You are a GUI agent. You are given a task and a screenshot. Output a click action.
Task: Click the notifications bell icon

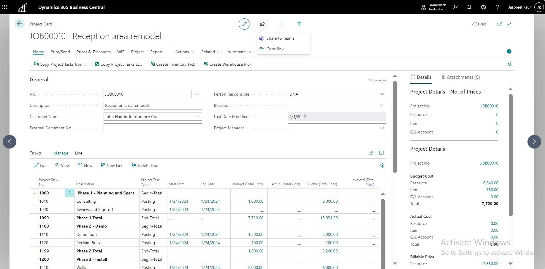click(x=469, y=7)
